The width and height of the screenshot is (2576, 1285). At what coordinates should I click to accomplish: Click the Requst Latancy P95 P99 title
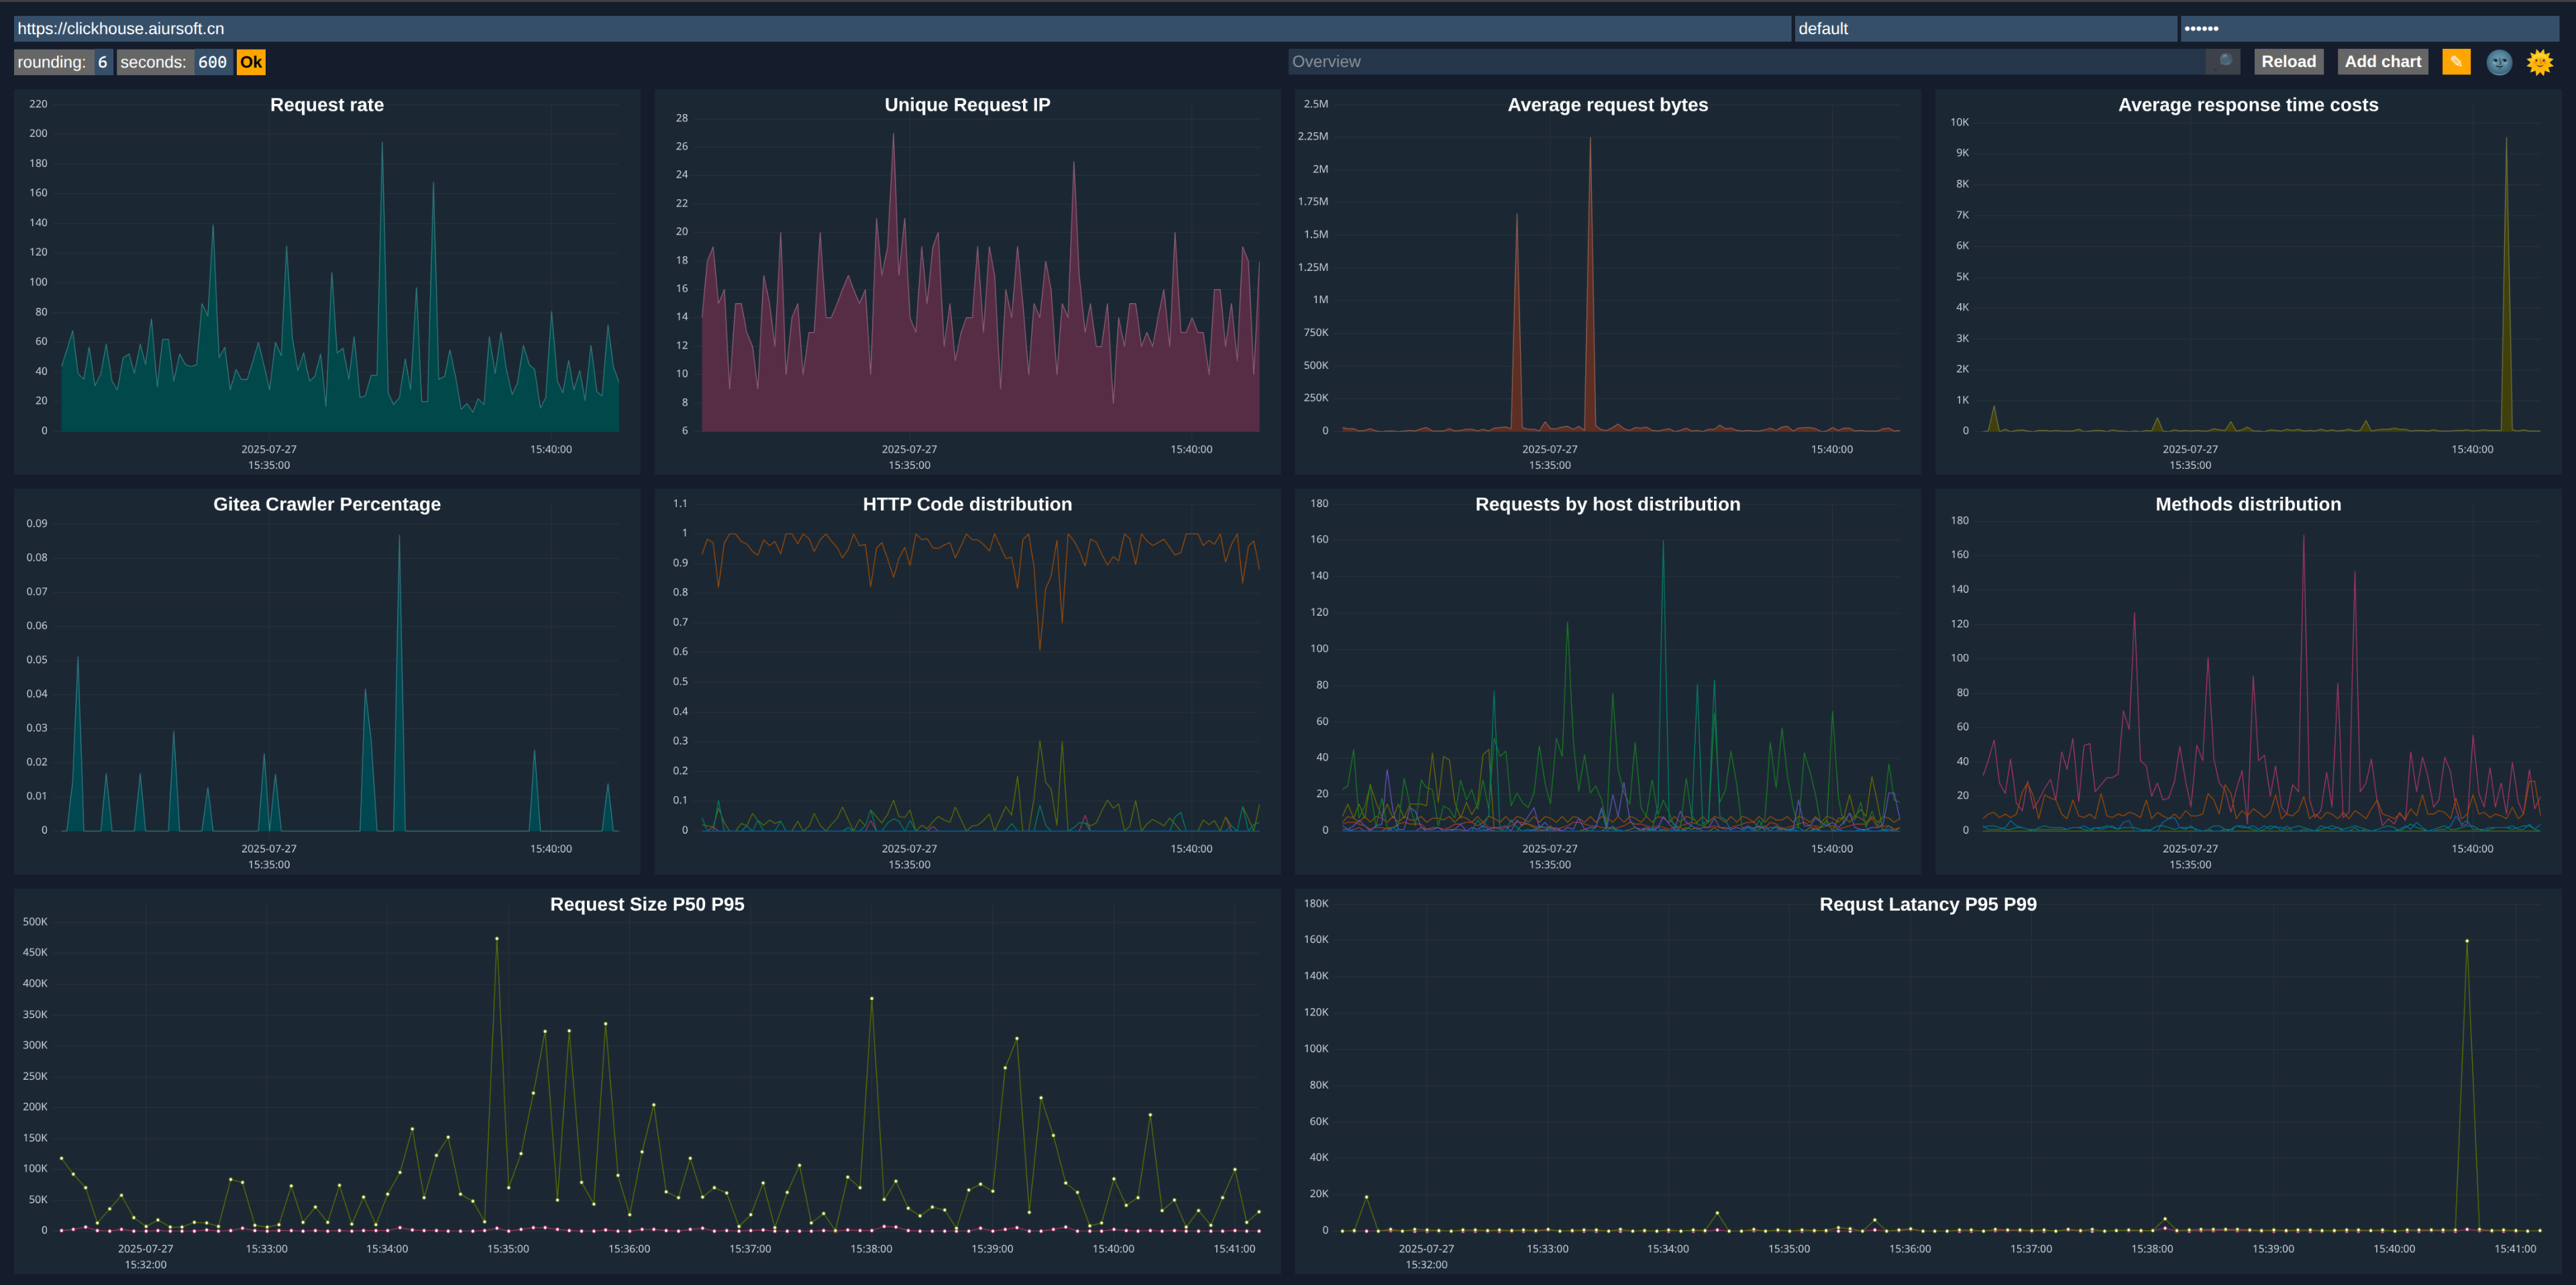click(x=1927, y=905)
